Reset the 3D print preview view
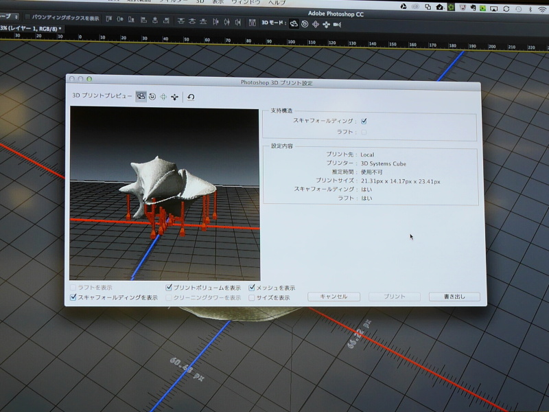The height and width of the screenshot is (412, 549). [x=191, y=97]
